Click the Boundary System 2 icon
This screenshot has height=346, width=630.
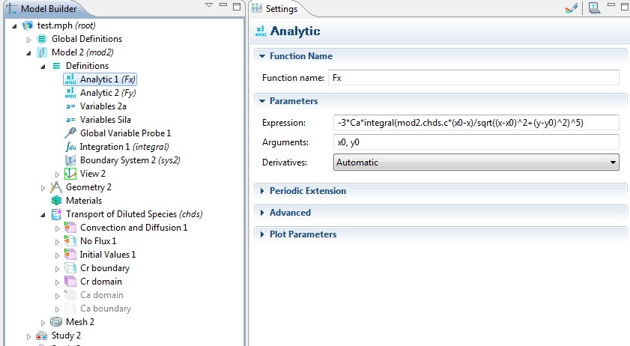[70, 160]
